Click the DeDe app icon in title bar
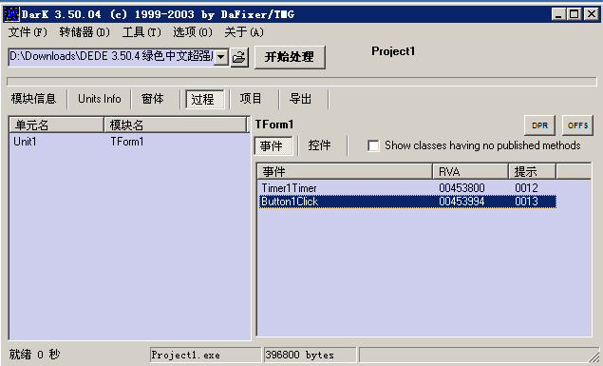This screenshot has width=603, height=366. click(x=11, y=14)
